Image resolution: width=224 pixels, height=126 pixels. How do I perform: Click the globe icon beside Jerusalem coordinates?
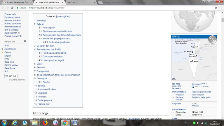tap(193, 87)
